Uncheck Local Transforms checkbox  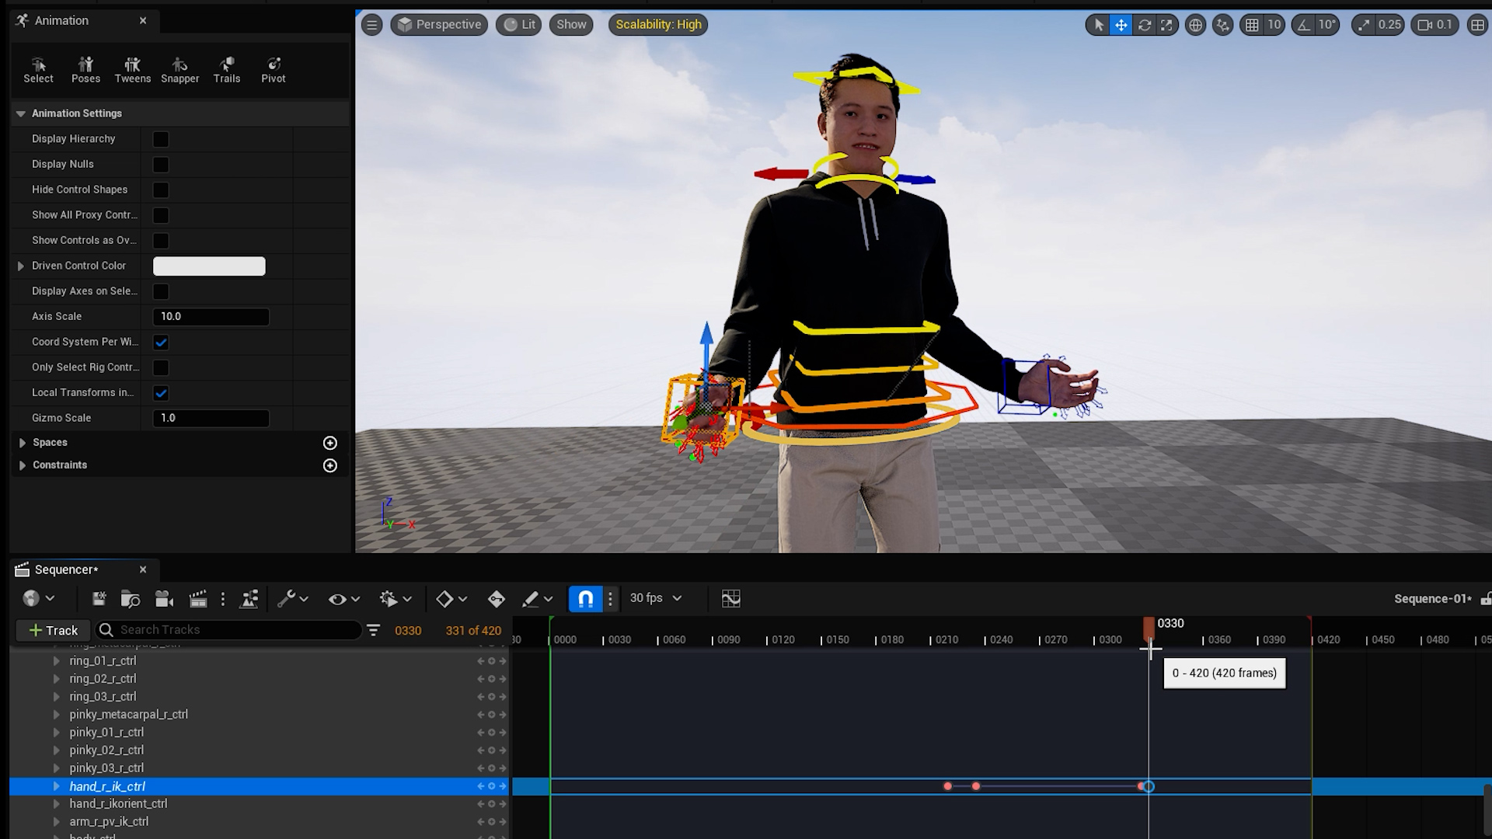point(161,393)
